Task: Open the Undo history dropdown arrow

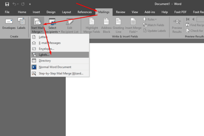Action: (18, 4)
